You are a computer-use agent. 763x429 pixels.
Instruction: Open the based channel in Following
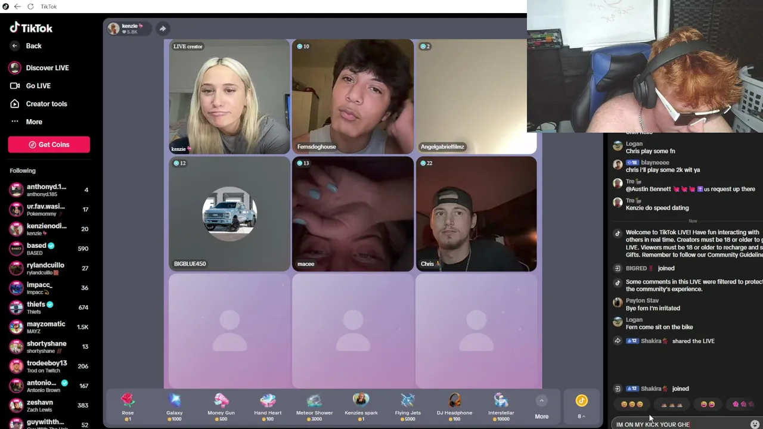[x=49, y=248]
